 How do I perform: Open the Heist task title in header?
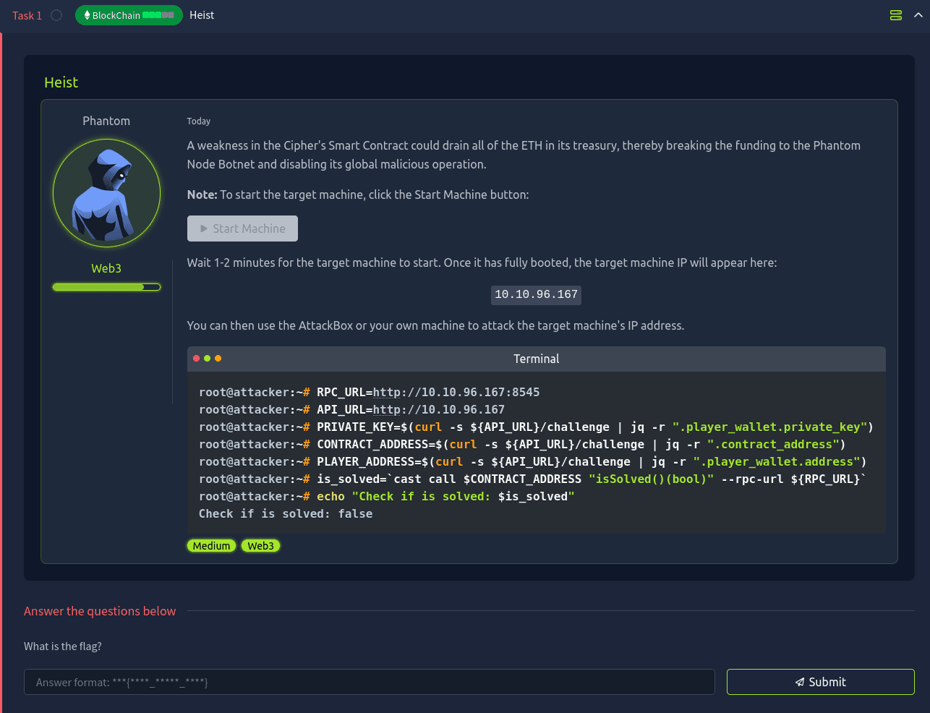[202, 15]
